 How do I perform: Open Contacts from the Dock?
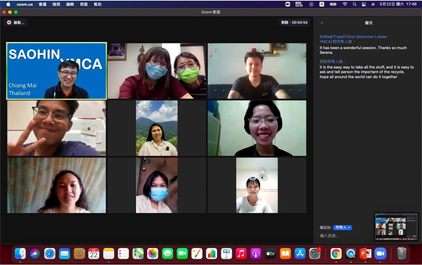[79, 253]
